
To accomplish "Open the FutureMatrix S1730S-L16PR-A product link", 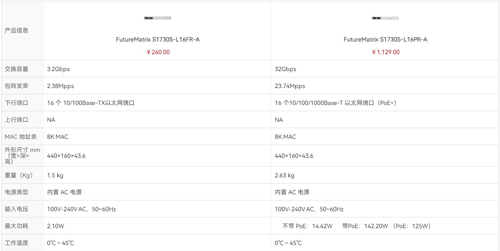I will [x=385, y=39].
